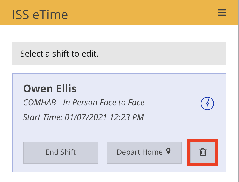The width and height of the screenshot is (239, 182).
Task: Click the 01/07/2021 date in Start Time
Action: click(86, 117)
